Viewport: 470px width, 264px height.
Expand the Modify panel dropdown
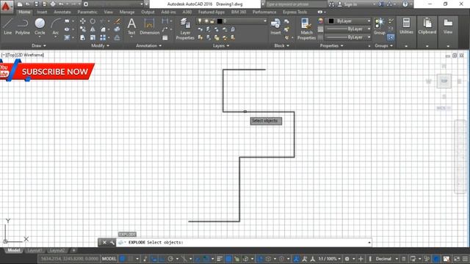[100, 45]
